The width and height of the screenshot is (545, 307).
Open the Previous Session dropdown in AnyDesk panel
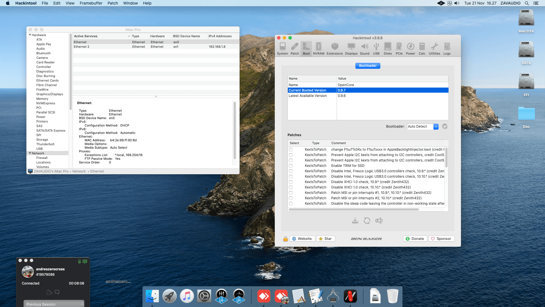pyautogui.click(x=54, y=304)
